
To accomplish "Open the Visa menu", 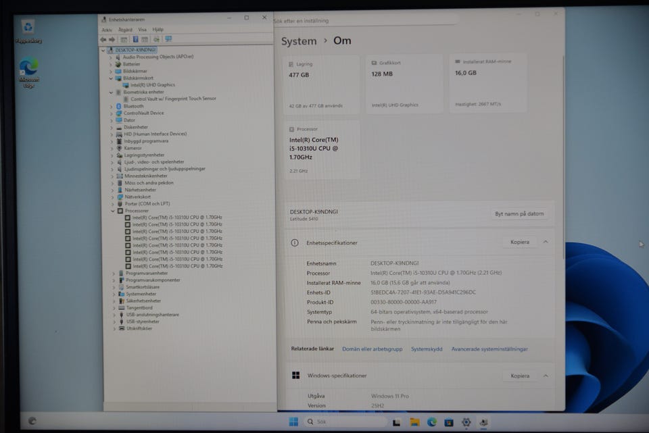I will pyautogui.click(x=142, y=30).
